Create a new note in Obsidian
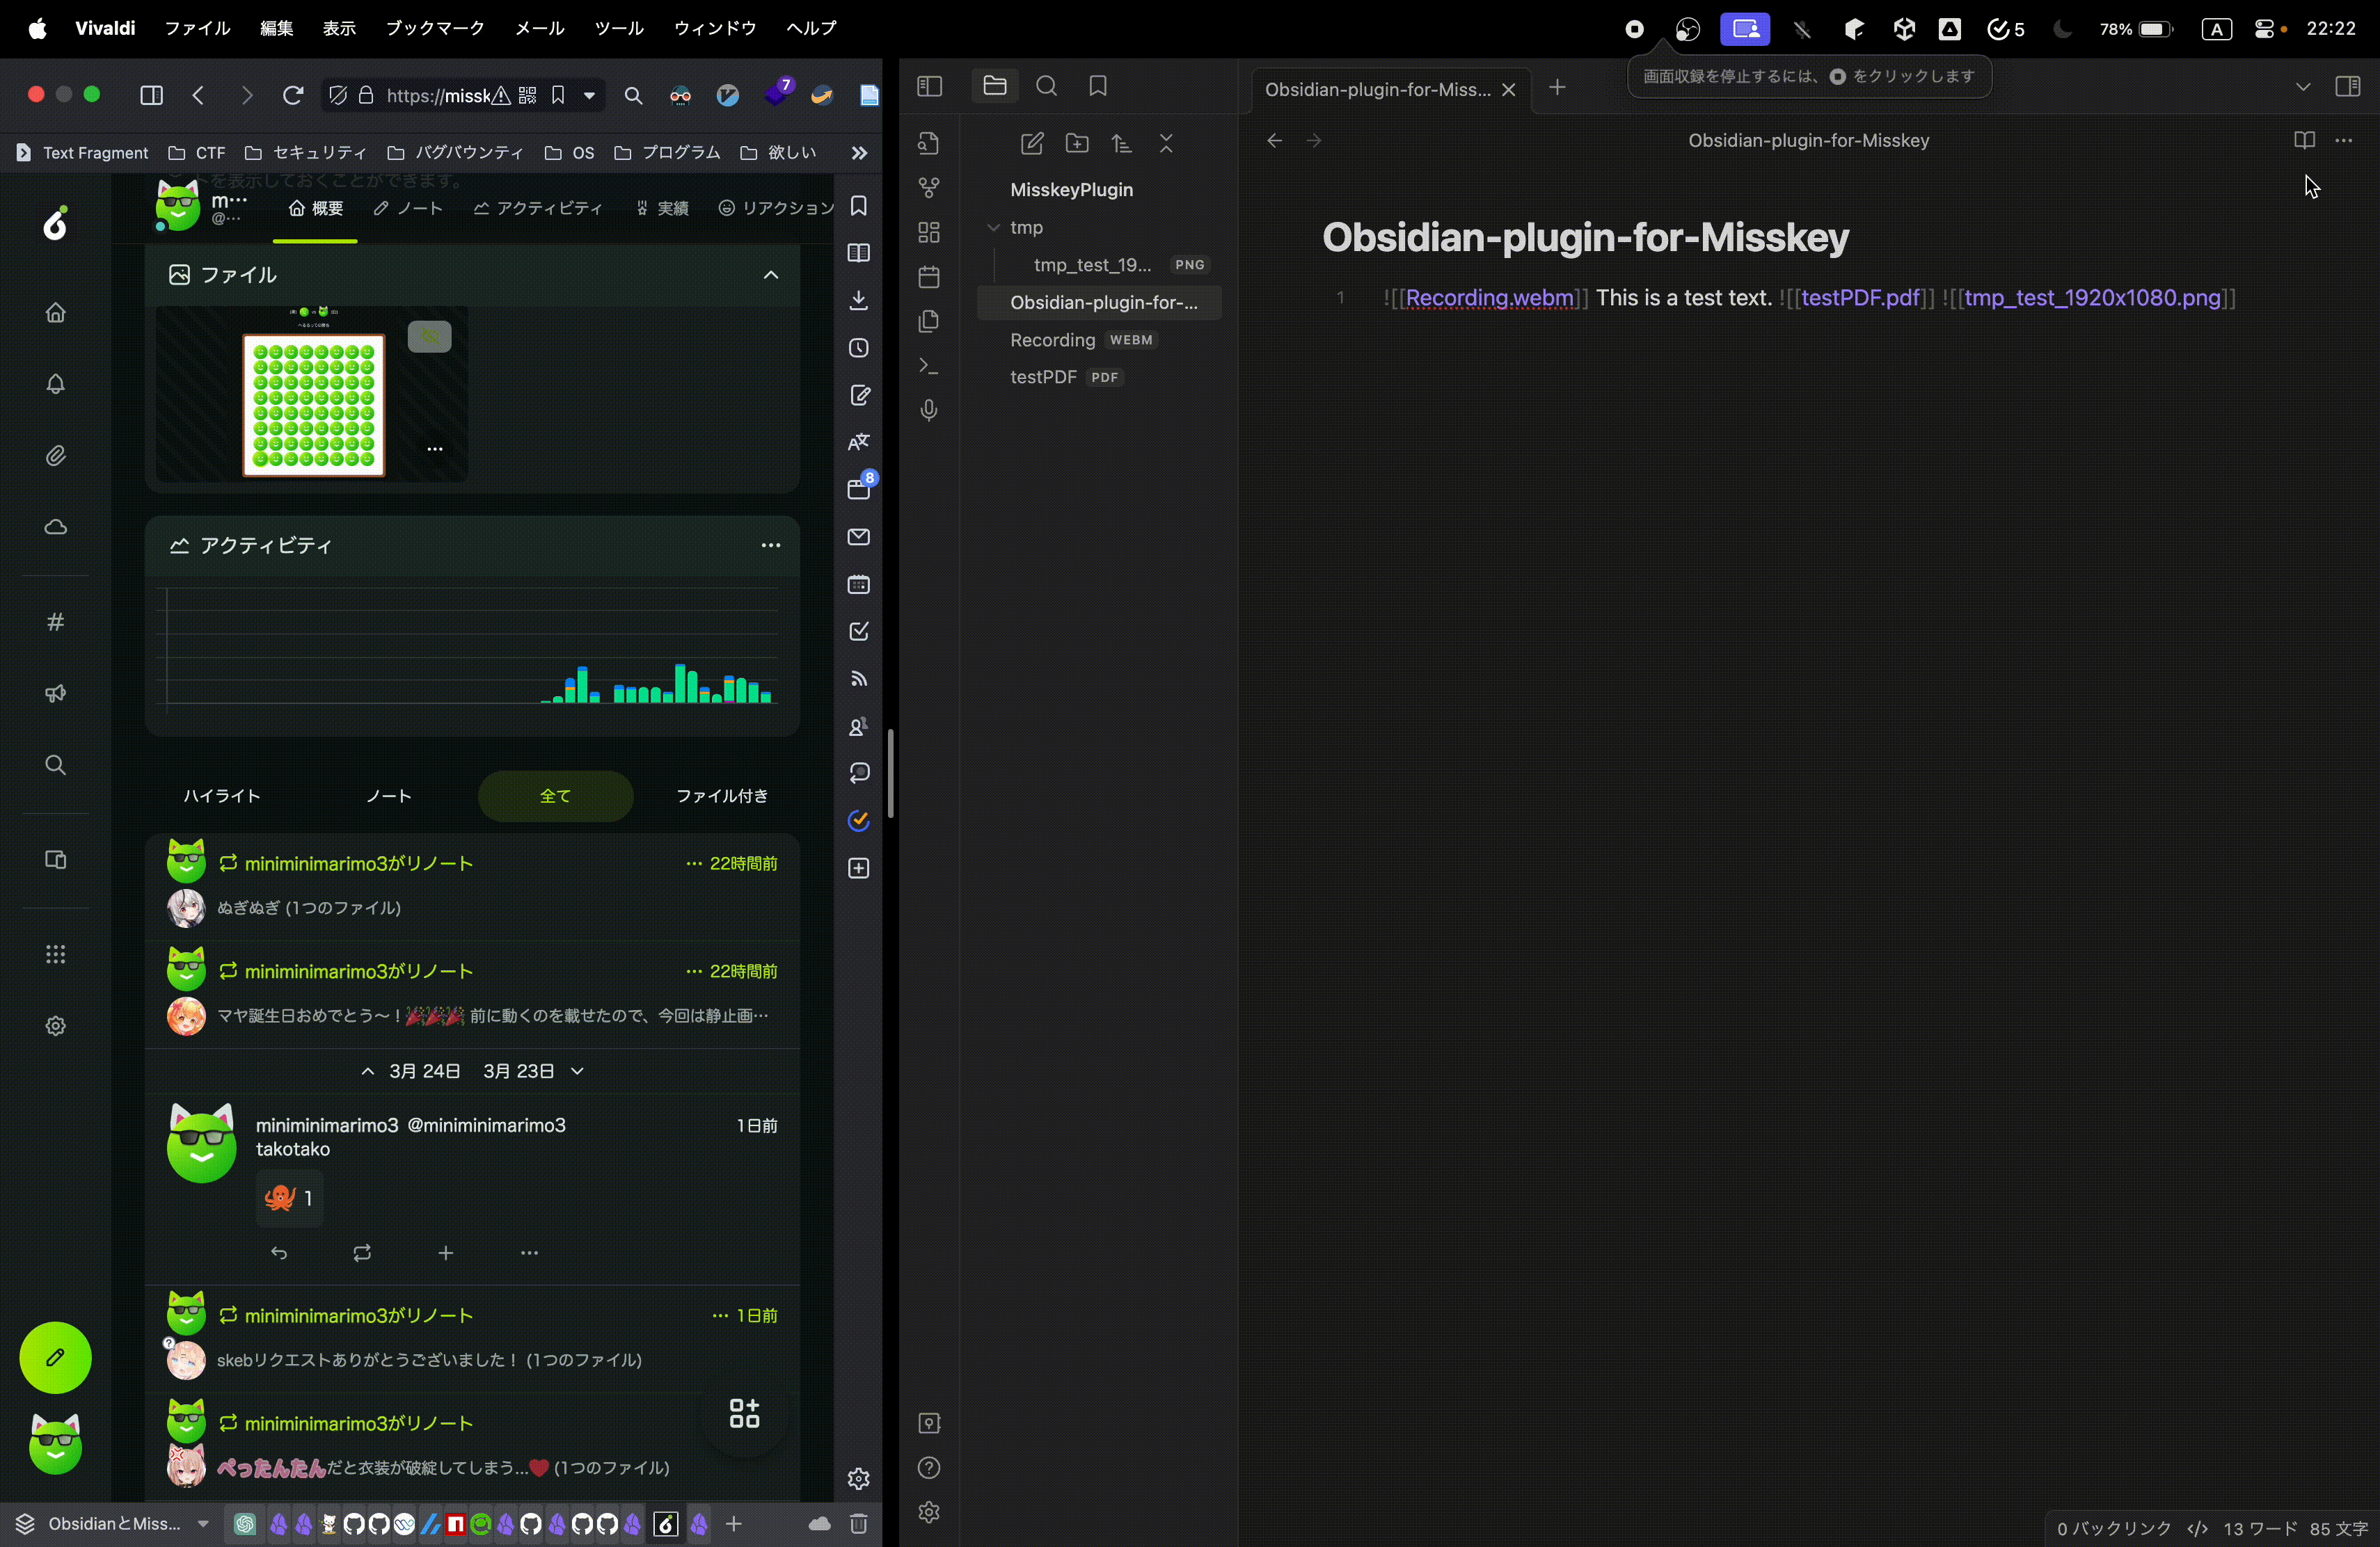Viewport: 2380px width, 1547px height. [1031, 144]
